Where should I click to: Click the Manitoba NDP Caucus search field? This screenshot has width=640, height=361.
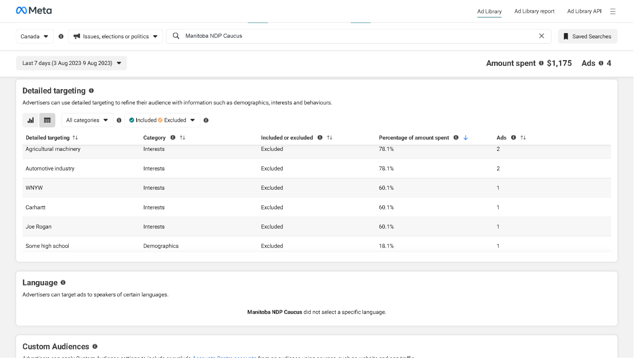(359, 36)
